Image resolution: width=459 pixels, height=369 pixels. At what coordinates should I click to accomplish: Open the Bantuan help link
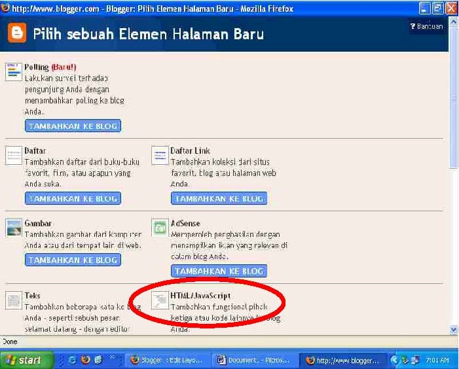coord(426,26)
